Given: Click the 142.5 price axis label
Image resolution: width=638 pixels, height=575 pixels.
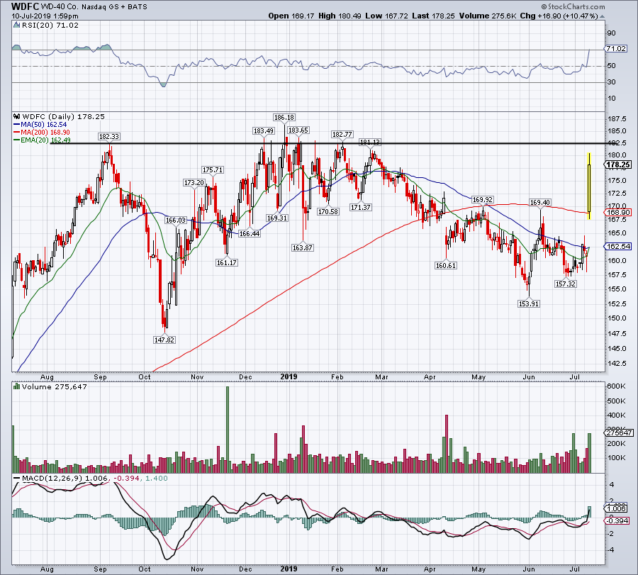Looking at the screenshot, I should [617, 363].
